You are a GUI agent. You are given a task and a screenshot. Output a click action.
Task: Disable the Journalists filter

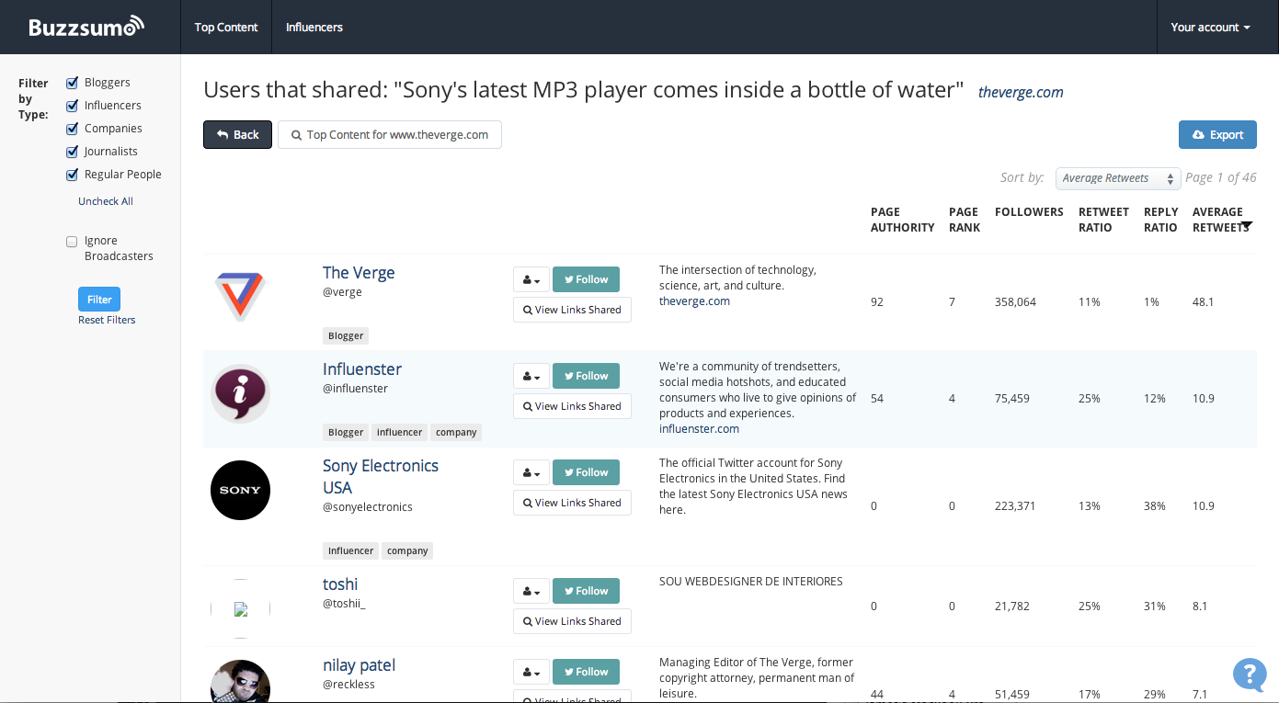pyautogui.click(x=72, y=151)
